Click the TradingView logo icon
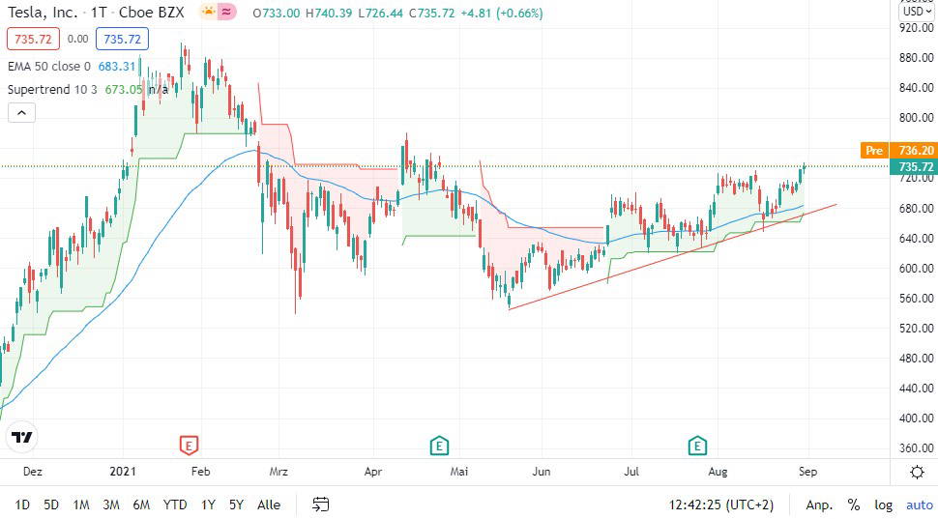This screenshot has height=519, width=938. pos(22,437)
